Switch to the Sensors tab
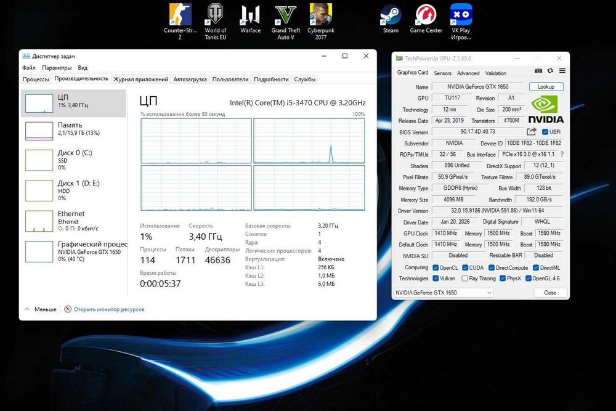 click(442, 73)
